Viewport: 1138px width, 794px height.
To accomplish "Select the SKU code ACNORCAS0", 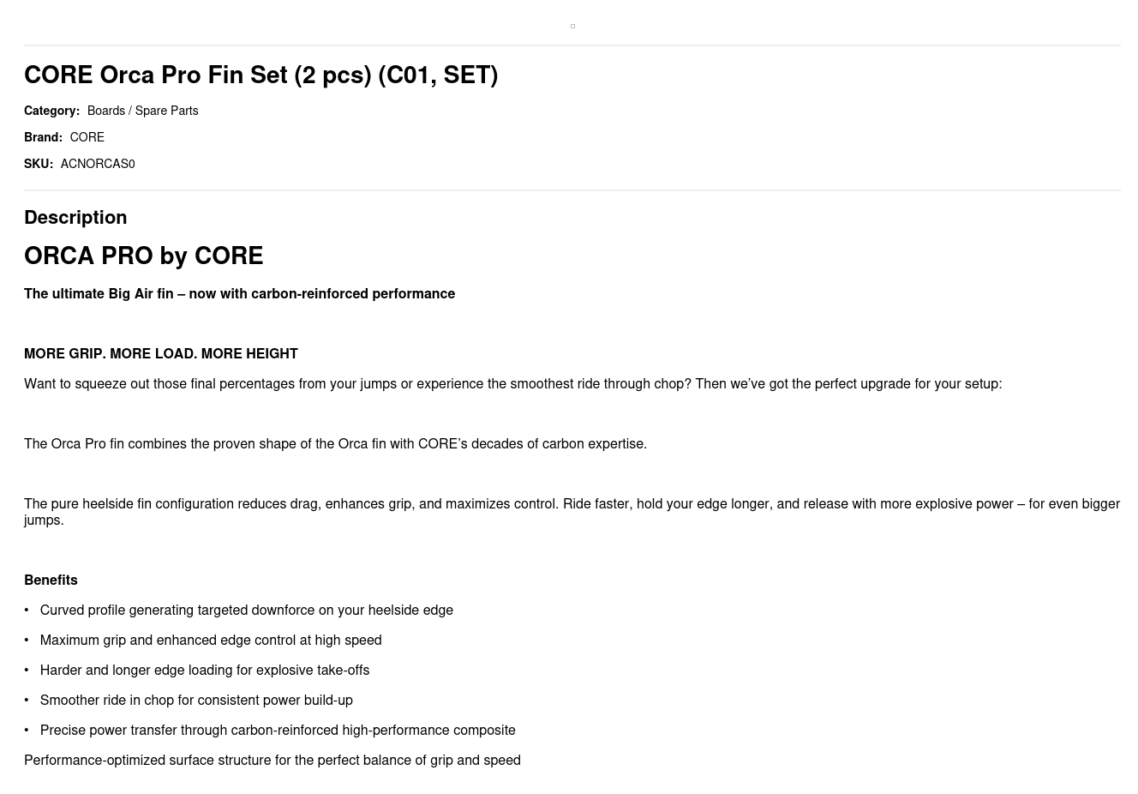I will tap(98, 165).
